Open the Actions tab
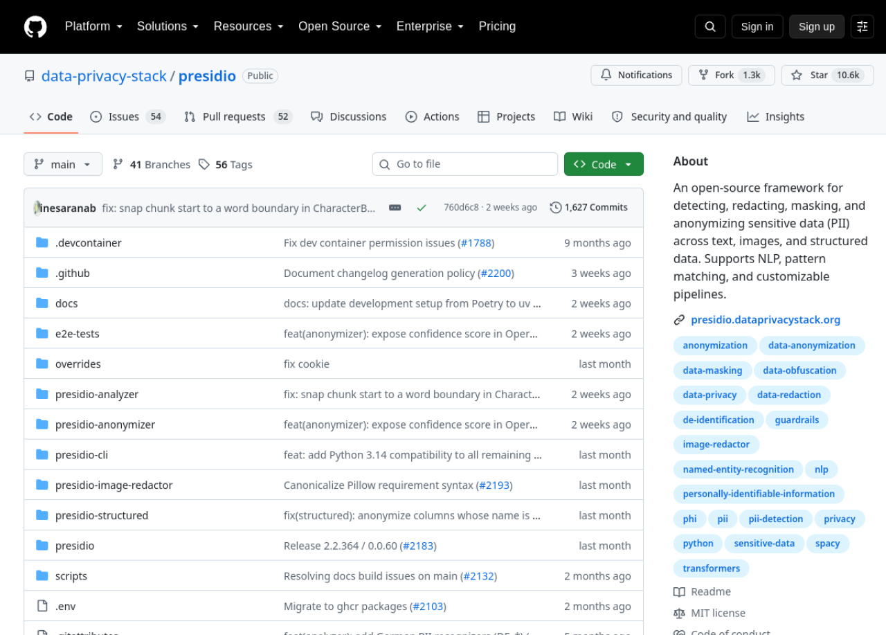 (433, 116)
